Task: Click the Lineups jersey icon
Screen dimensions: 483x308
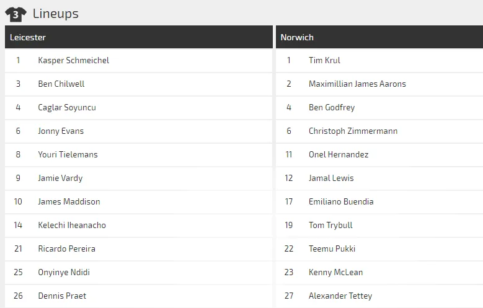Action: pos(16,14)
